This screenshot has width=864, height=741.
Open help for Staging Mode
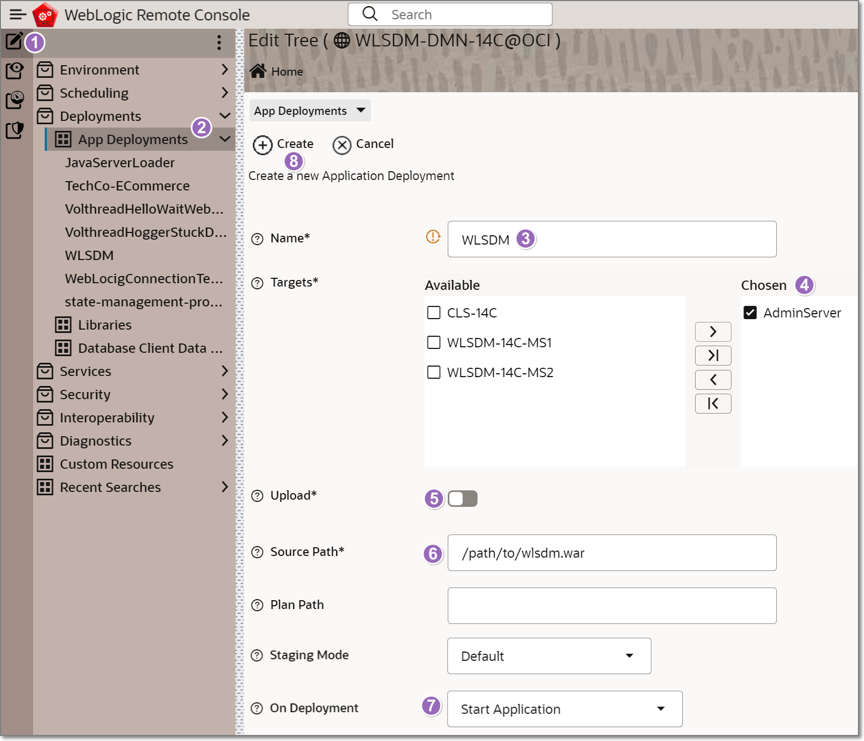click(x=257, y=655)
